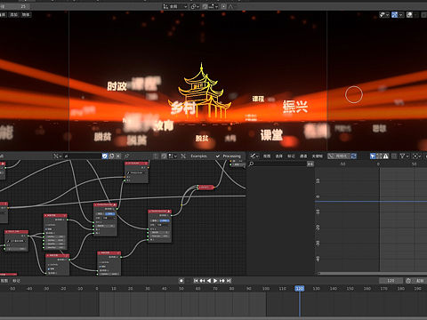This screenshot has height=320, width=427.
Task: Open graph editor type dropdown
Action: tap(254, 156)
